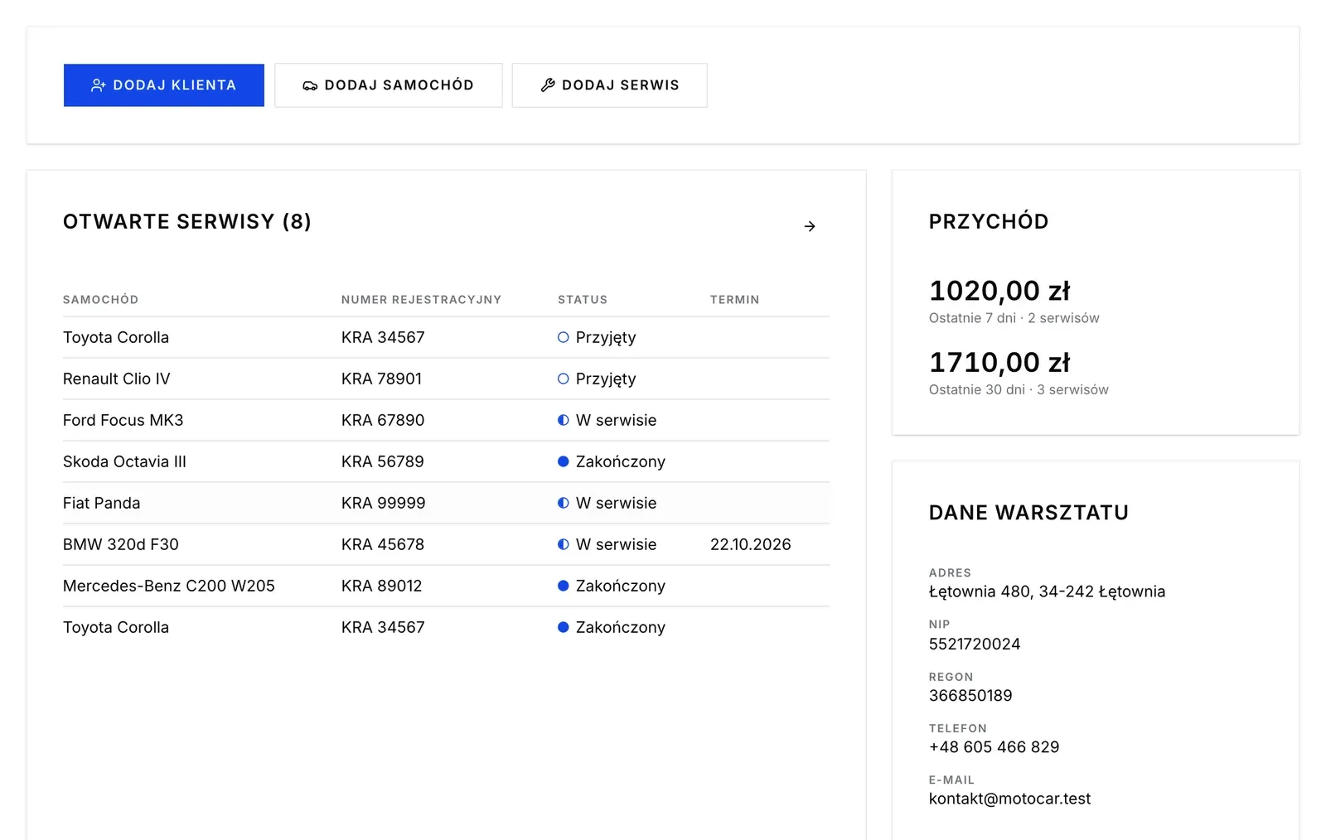
Task: Click the Ostatnie 30 dni · 3 serwisów caption
Action: [1019, 389]
